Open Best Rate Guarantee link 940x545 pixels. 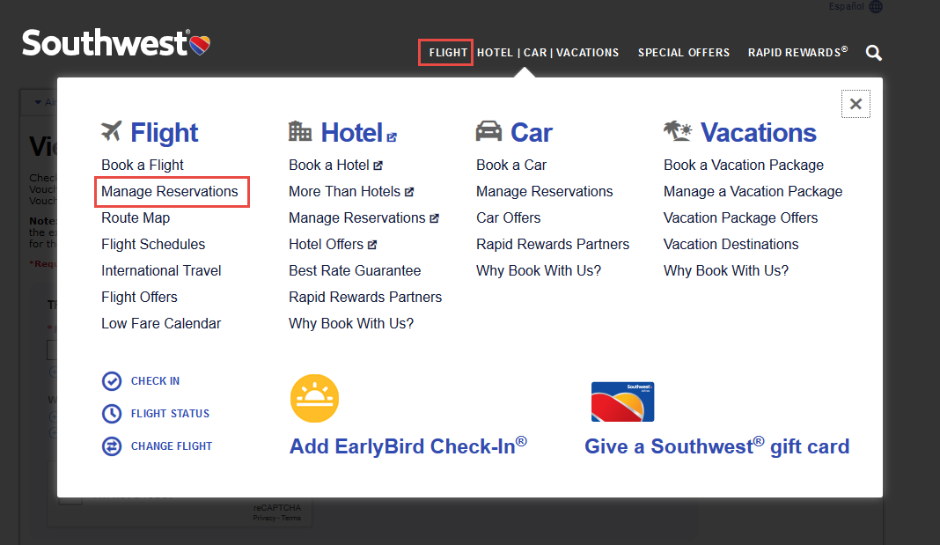point(355,270)
